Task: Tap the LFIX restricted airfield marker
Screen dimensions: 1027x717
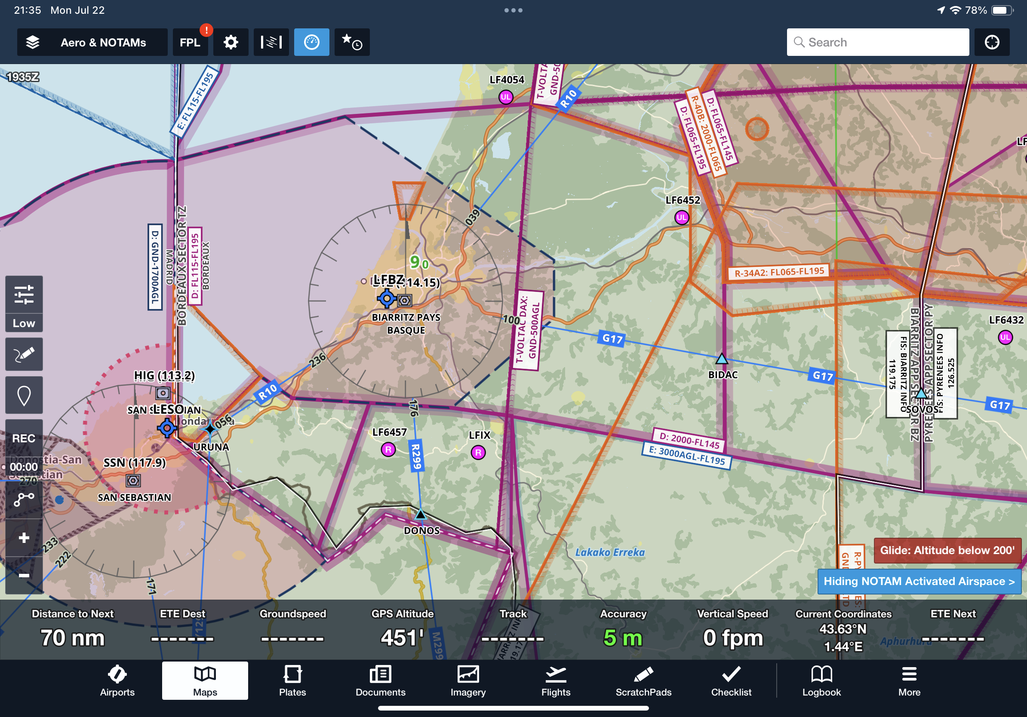Action: pos(478,453)
